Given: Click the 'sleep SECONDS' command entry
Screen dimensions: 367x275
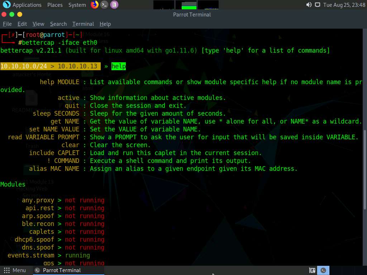Looking at the screenshot, I should pyautogui.click(x=56, y=114).
